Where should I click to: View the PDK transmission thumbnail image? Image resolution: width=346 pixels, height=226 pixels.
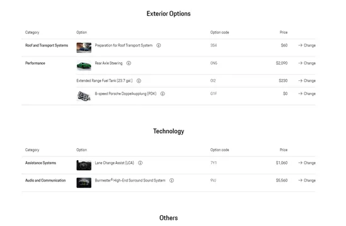tap(84, 96)
